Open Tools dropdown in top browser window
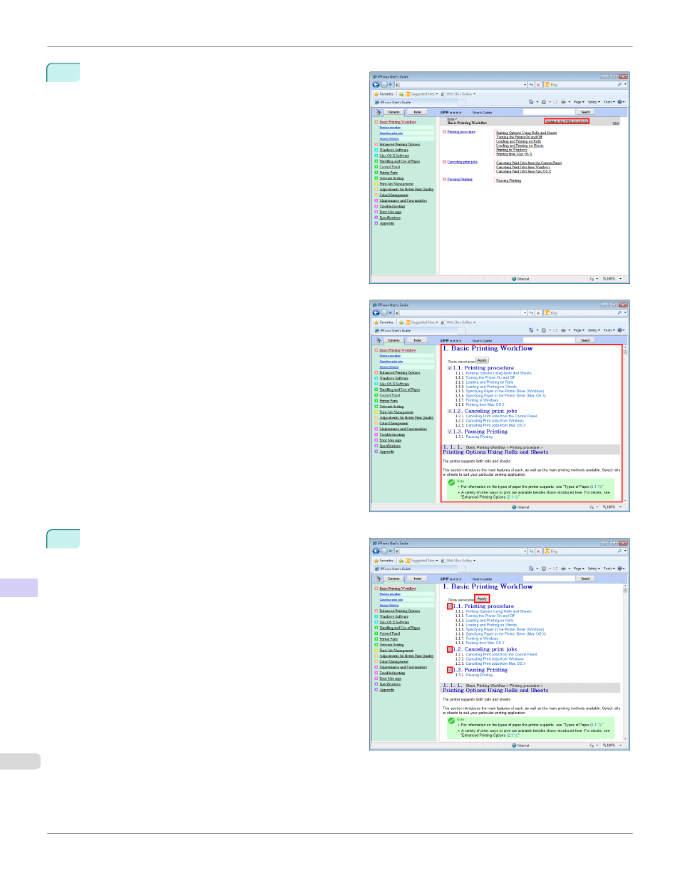680x881 pixels. coord(609,102)
